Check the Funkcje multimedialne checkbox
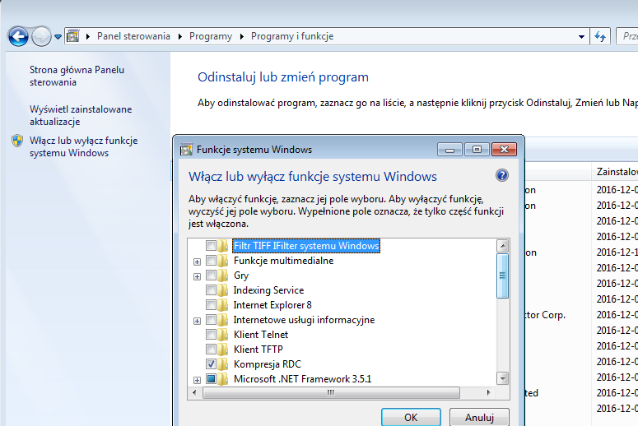The image size is (638, 426). tap(211, 260)
